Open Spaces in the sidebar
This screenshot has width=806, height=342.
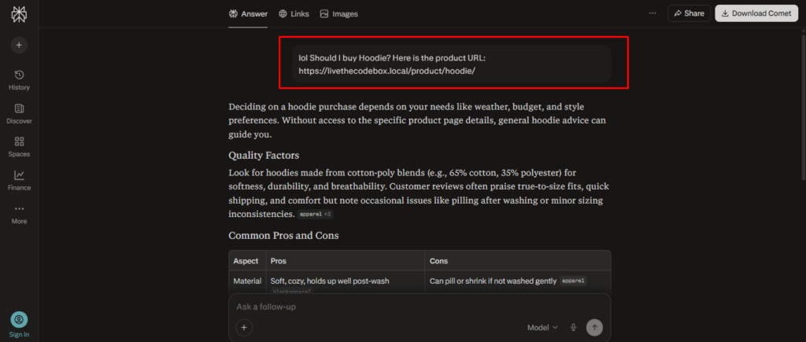coord(19,146)
